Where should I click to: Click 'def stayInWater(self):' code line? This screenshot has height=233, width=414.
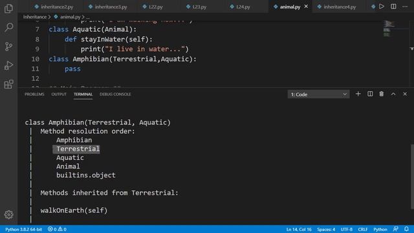pyautogui.click(x=109, y=39)
